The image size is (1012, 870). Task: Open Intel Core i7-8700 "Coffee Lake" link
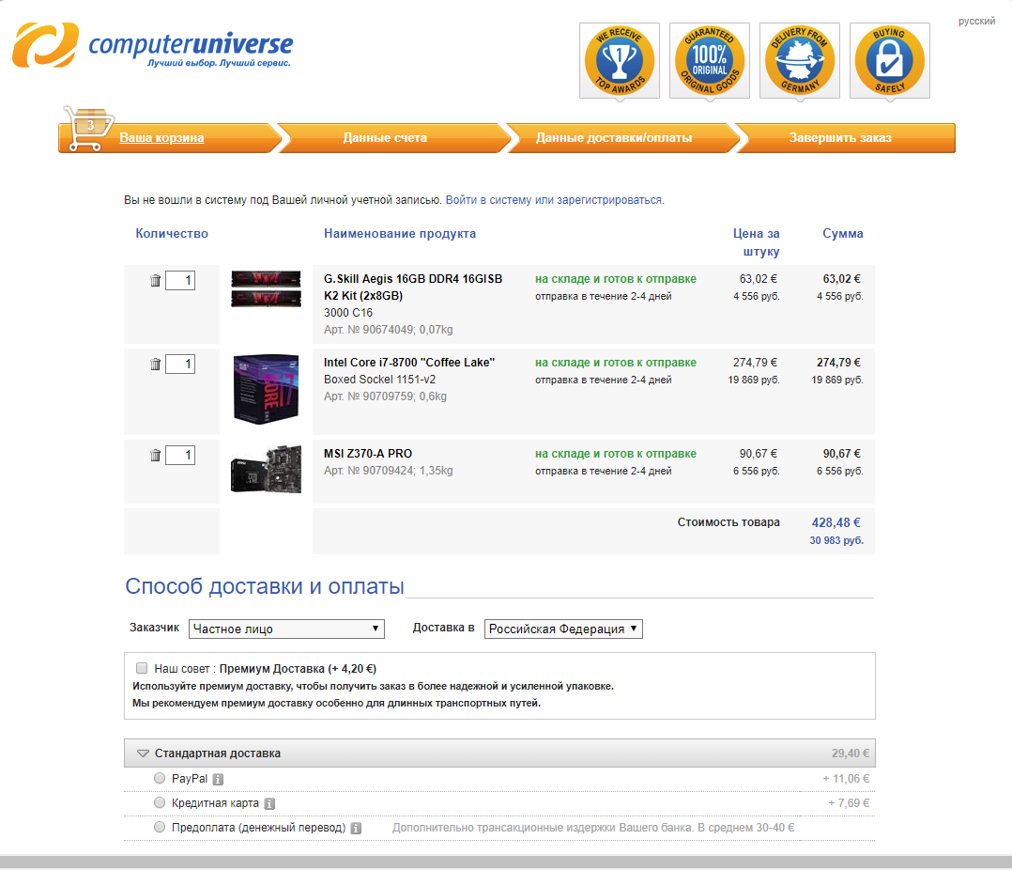409,363
